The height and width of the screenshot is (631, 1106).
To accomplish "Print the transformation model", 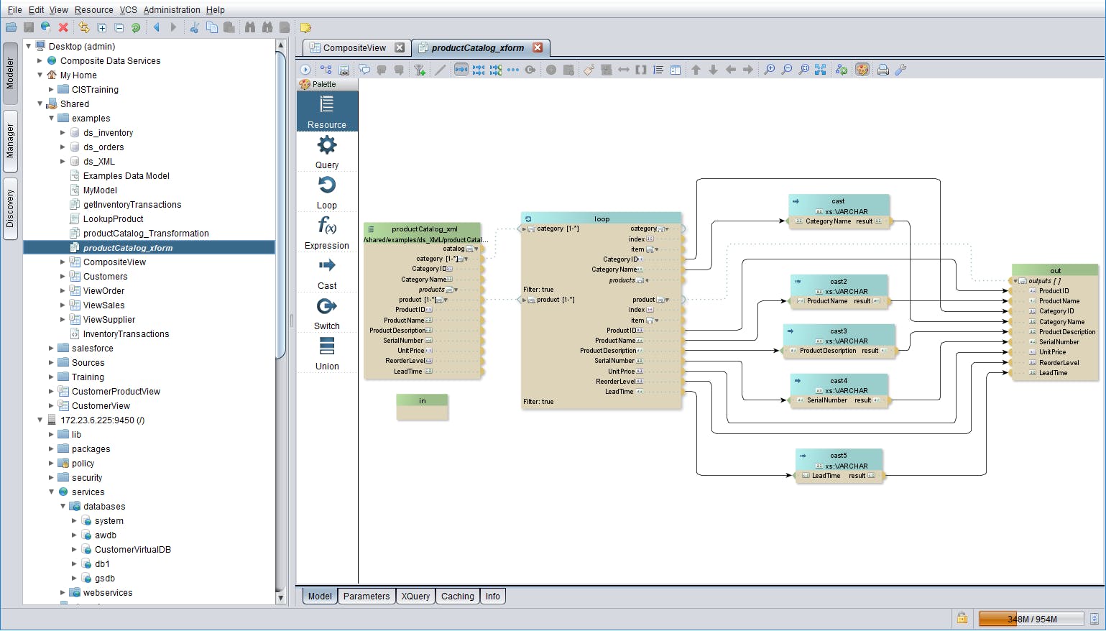I will pos(883,70).
